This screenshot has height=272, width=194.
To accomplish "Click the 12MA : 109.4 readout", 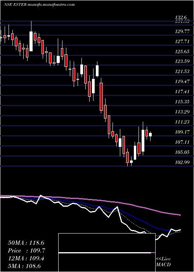I will click(x=26, y=259).
